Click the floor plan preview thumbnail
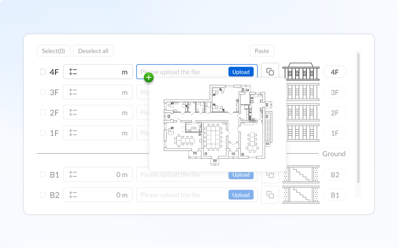Screen dimensions: 398x248 (x=218, y=125)
